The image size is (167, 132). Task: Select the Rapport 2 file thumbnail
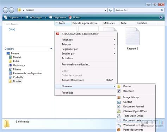pos(132,36)
